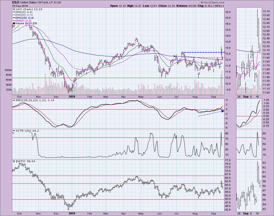Click the 2019 label below the USO price panel
Image resolution: width=274 pixels, height=216 pixels.
(72, 97)
